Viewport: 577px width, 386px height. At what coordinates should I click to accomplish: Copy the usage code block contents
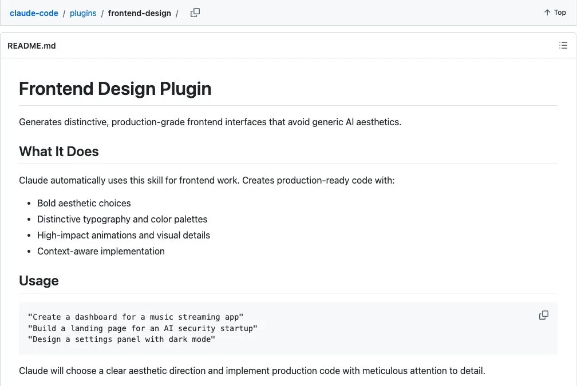click(544, 315)
